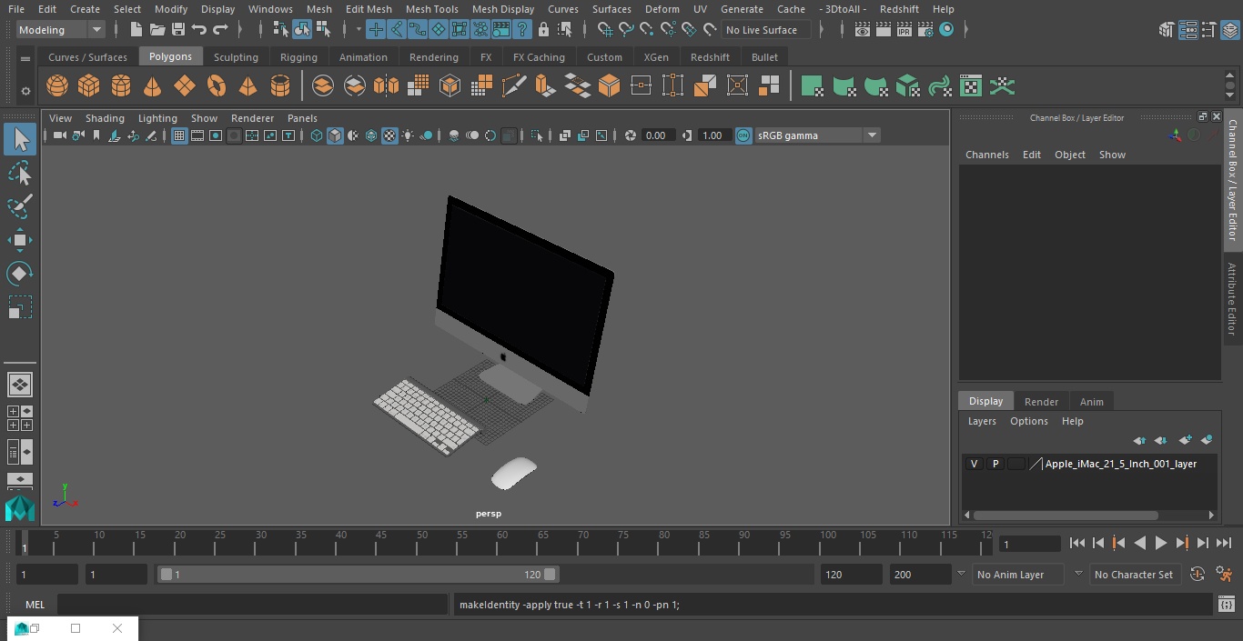Select the Paint selection tool
Viewport: 1243px width, 641px height.
click(x=20, y=206)
